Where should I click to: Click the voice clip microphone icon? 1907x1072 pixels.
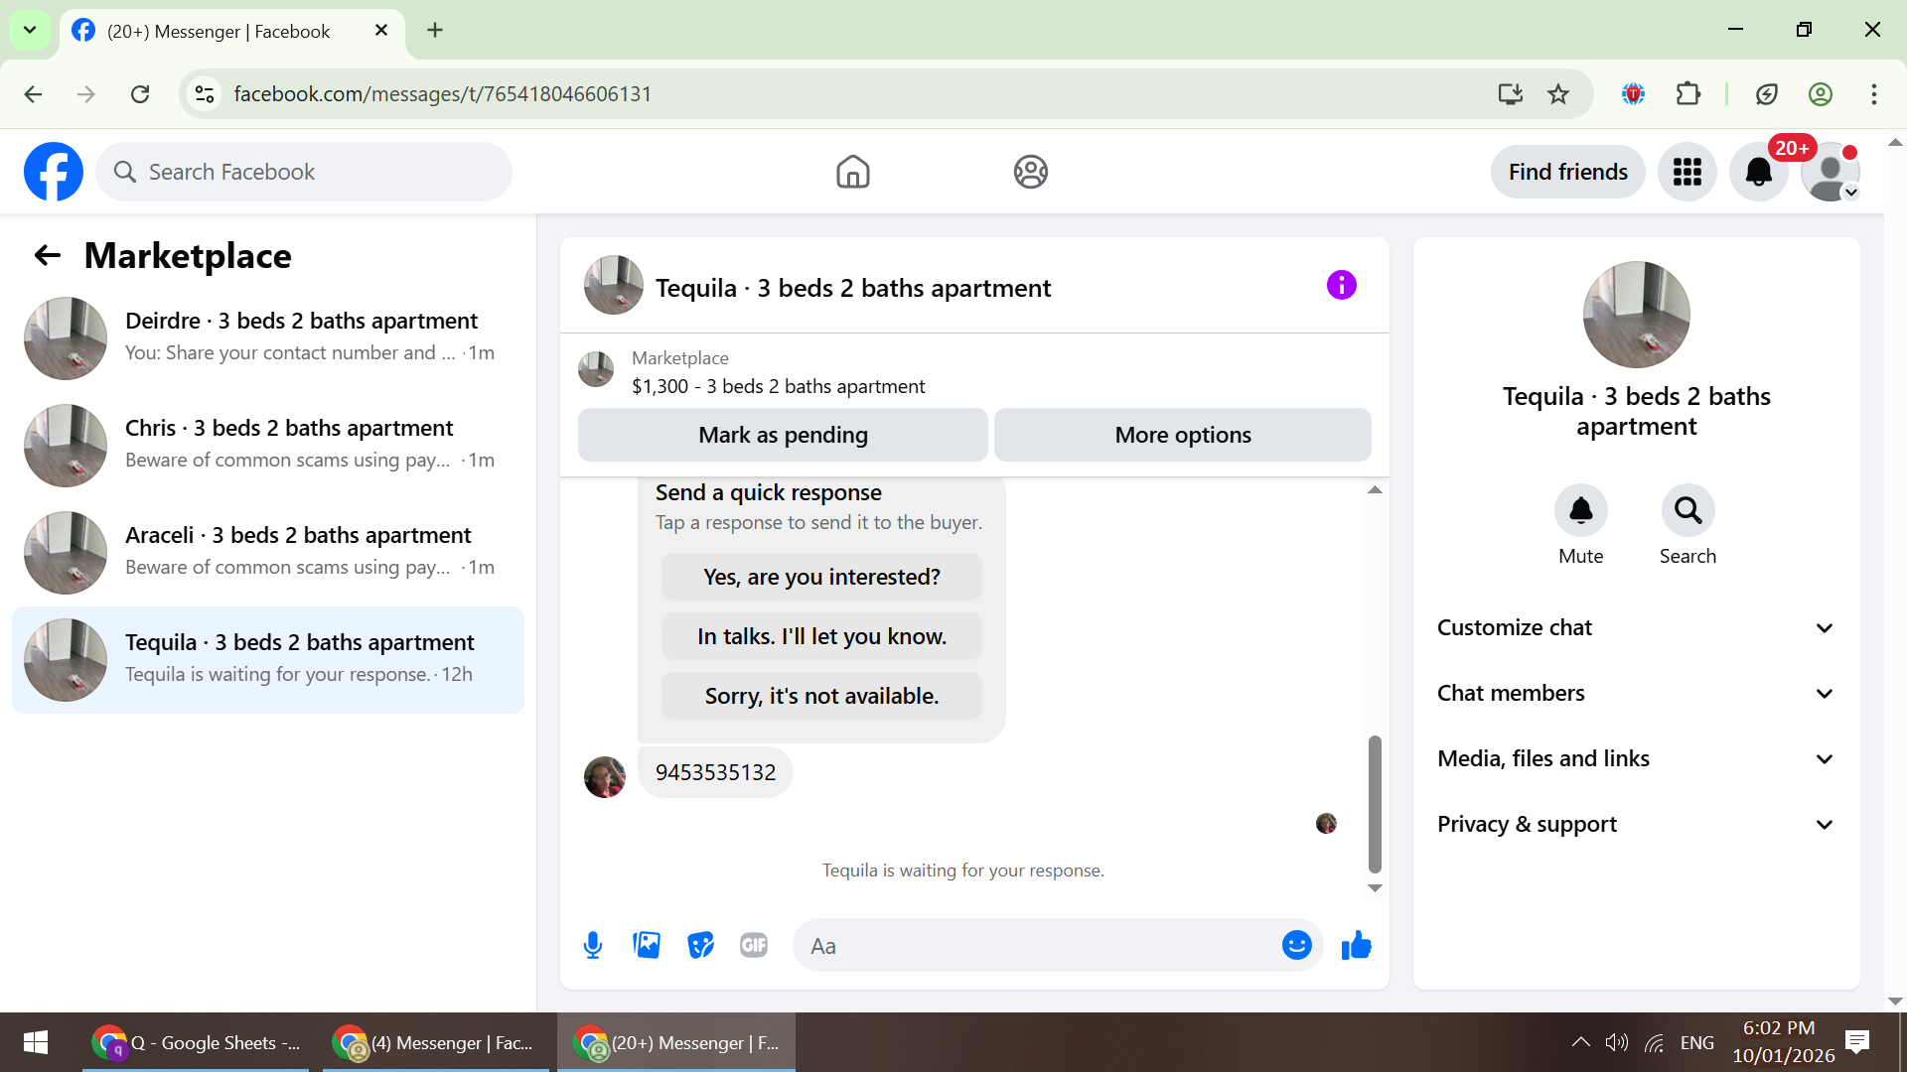(593, 945)
